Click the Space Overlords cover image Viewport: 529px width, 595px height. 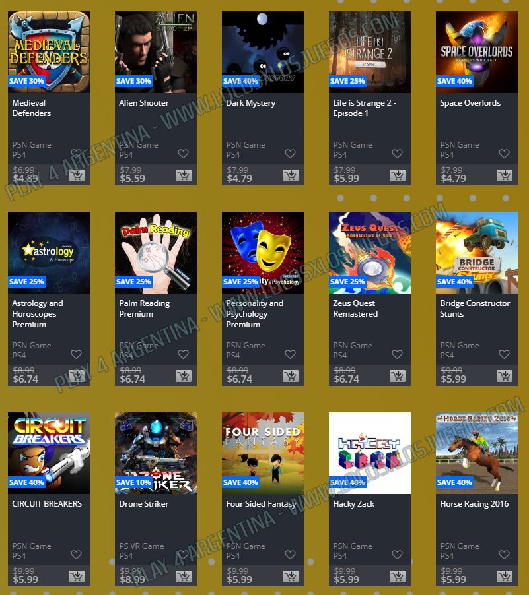tap(477, 52)
